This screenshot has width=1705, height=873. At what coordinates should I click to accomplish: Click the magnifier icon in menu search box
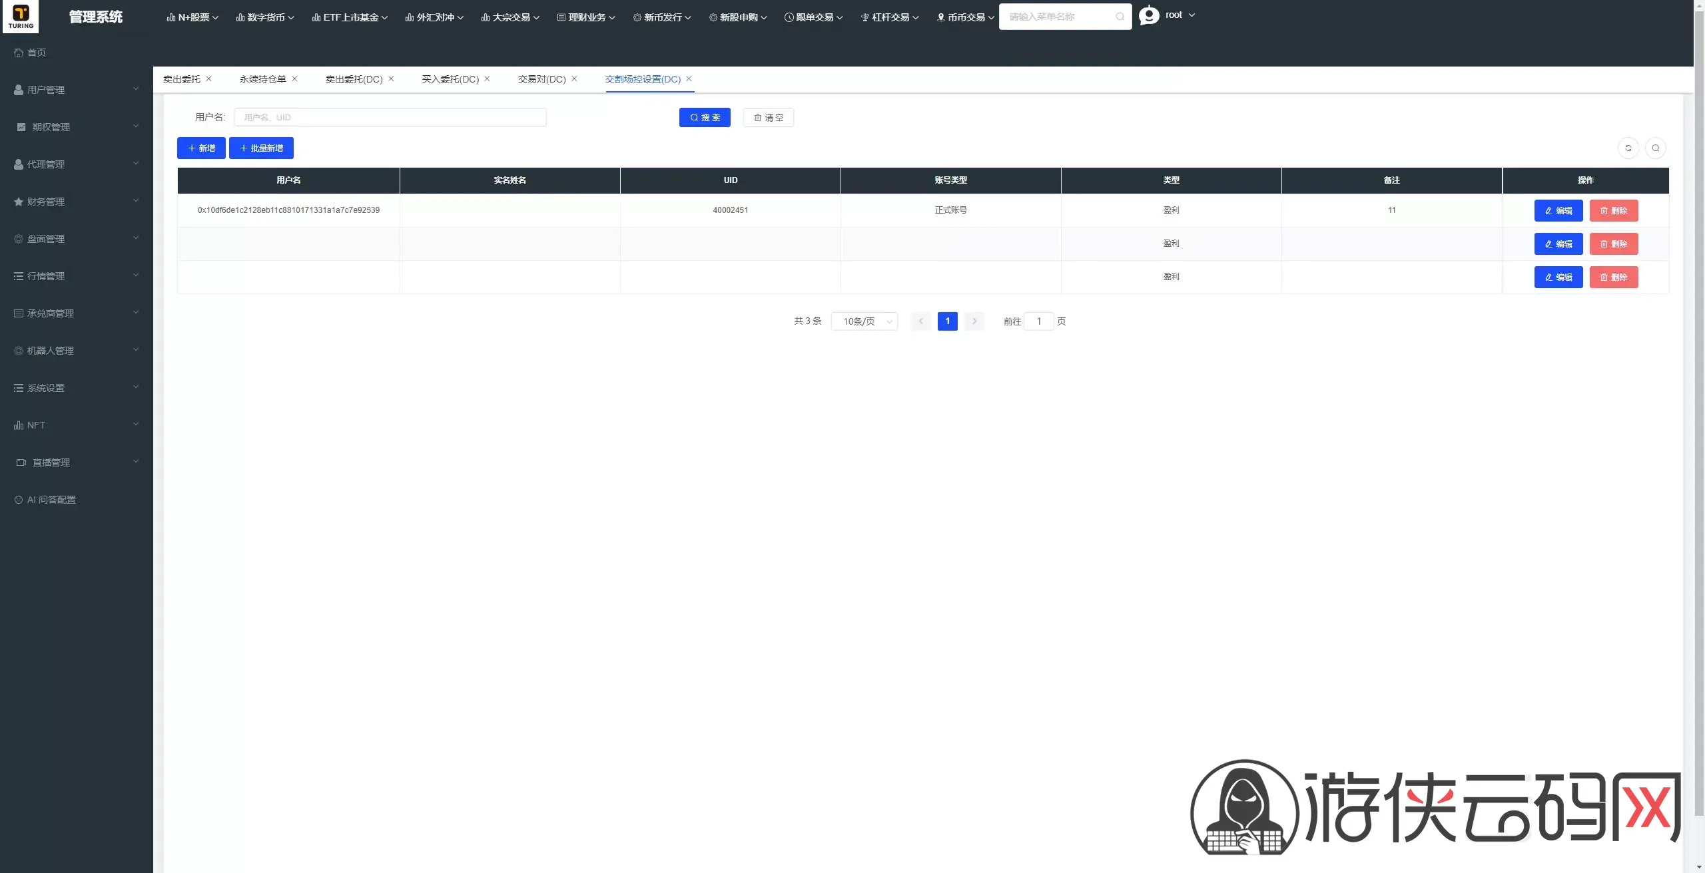pyautogui.click(x=1120, y=17)
